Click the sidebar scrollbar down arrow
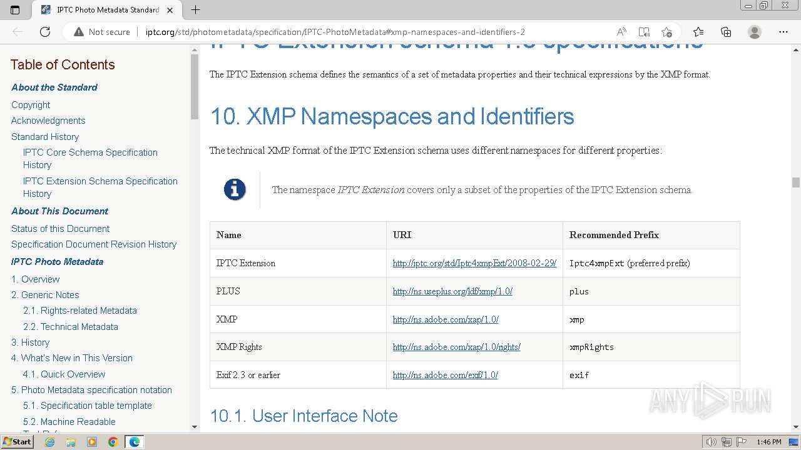Screen dimensions: 801x450 coord(195,427)
